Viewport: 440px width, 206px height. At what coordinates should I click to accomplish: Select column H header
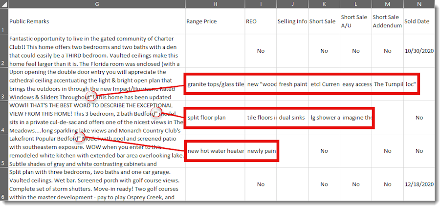coord(215,4)
